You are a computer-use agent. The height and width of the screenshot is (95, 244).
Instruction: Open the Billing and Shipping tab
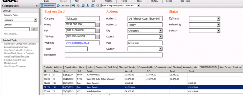127,67
